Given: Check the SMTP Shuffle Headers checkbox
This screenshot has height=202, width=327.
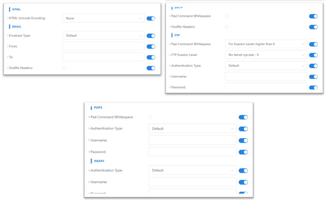Looking at the screenshot, I should click(x=227, y=27).
